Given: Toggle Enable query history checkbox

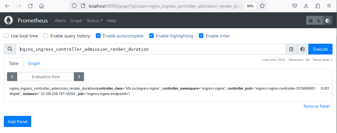Looking at the screenshot, I should tap(46, 36).
